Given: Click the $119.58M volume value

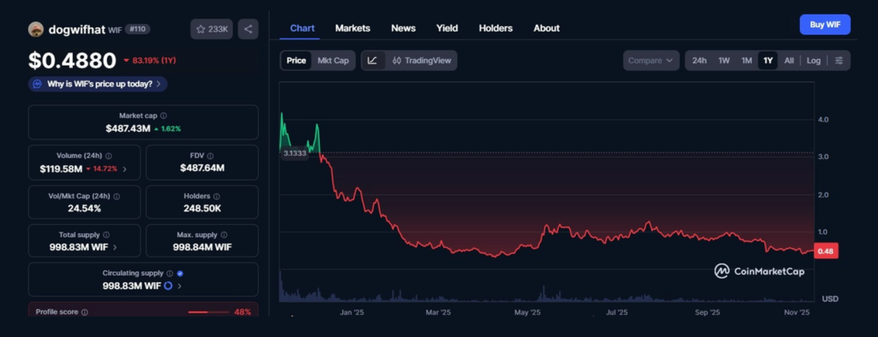Looking at the screenshot, I should [61, 168].
